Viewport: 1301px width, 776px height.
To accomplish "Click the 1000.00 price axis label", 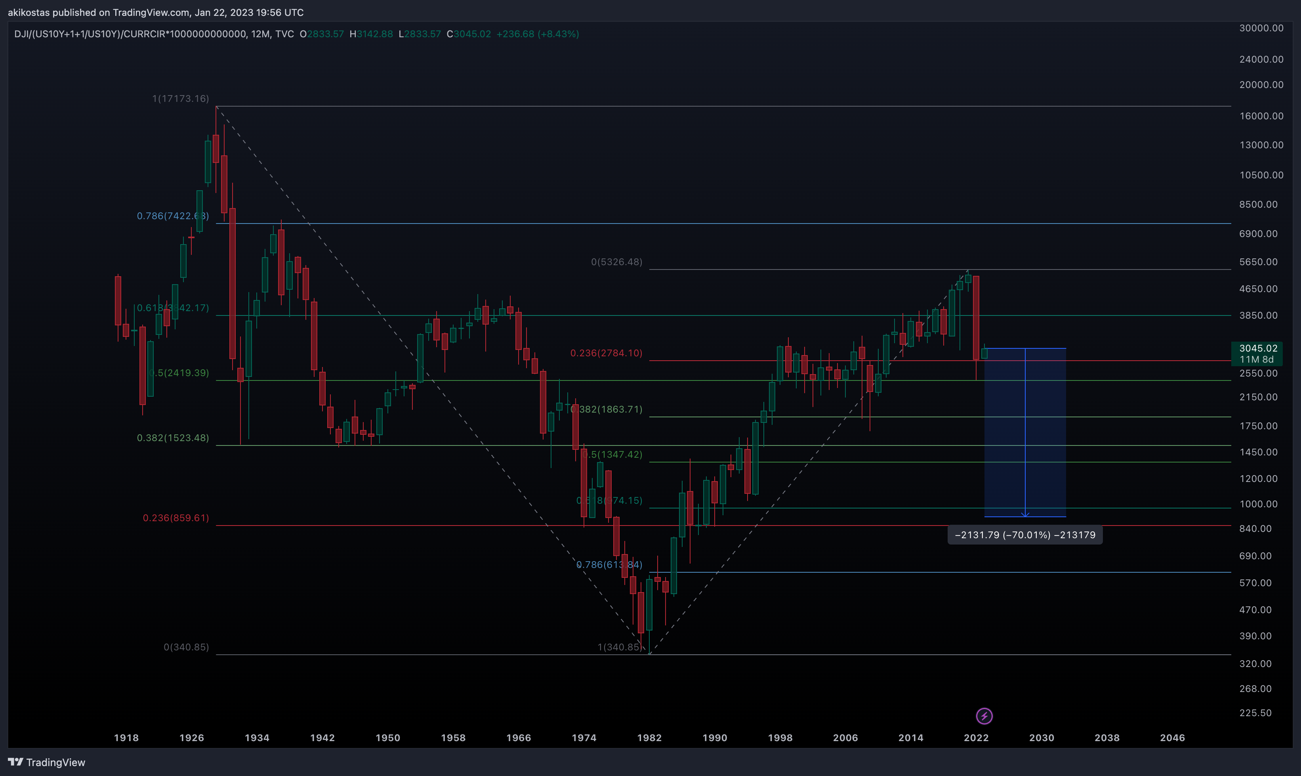I will click(x=1258, y=504).
